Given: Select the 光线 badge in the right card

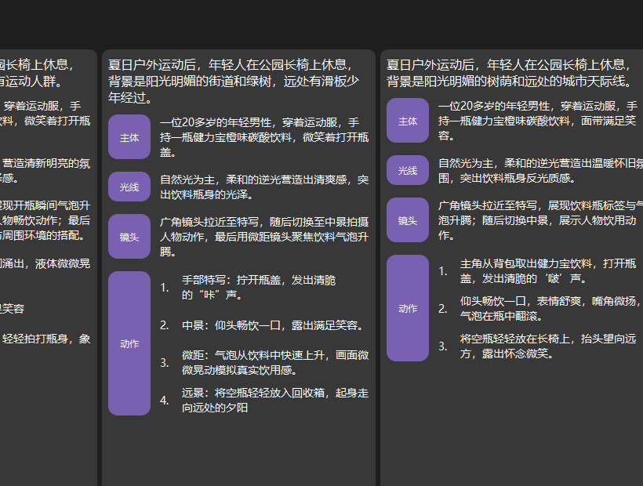Looking at the screenshot, I should (x=408, y=170).
